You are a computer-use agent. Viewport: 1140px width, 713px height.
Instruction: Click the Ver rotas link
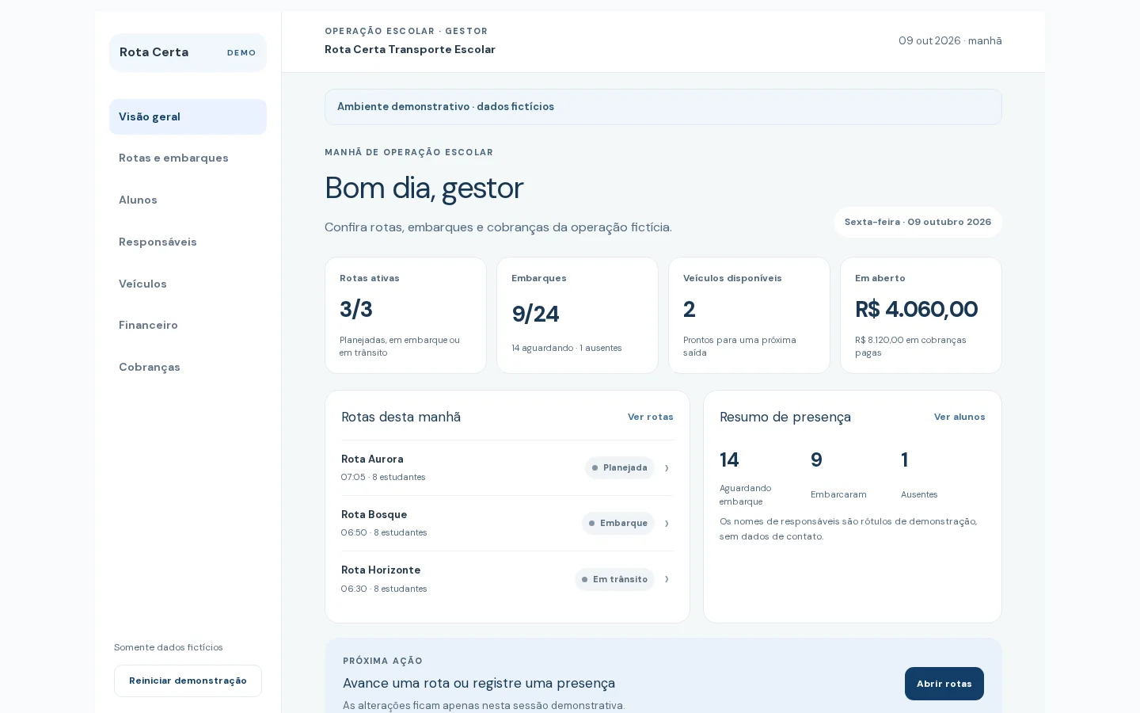tap(651, 417)
